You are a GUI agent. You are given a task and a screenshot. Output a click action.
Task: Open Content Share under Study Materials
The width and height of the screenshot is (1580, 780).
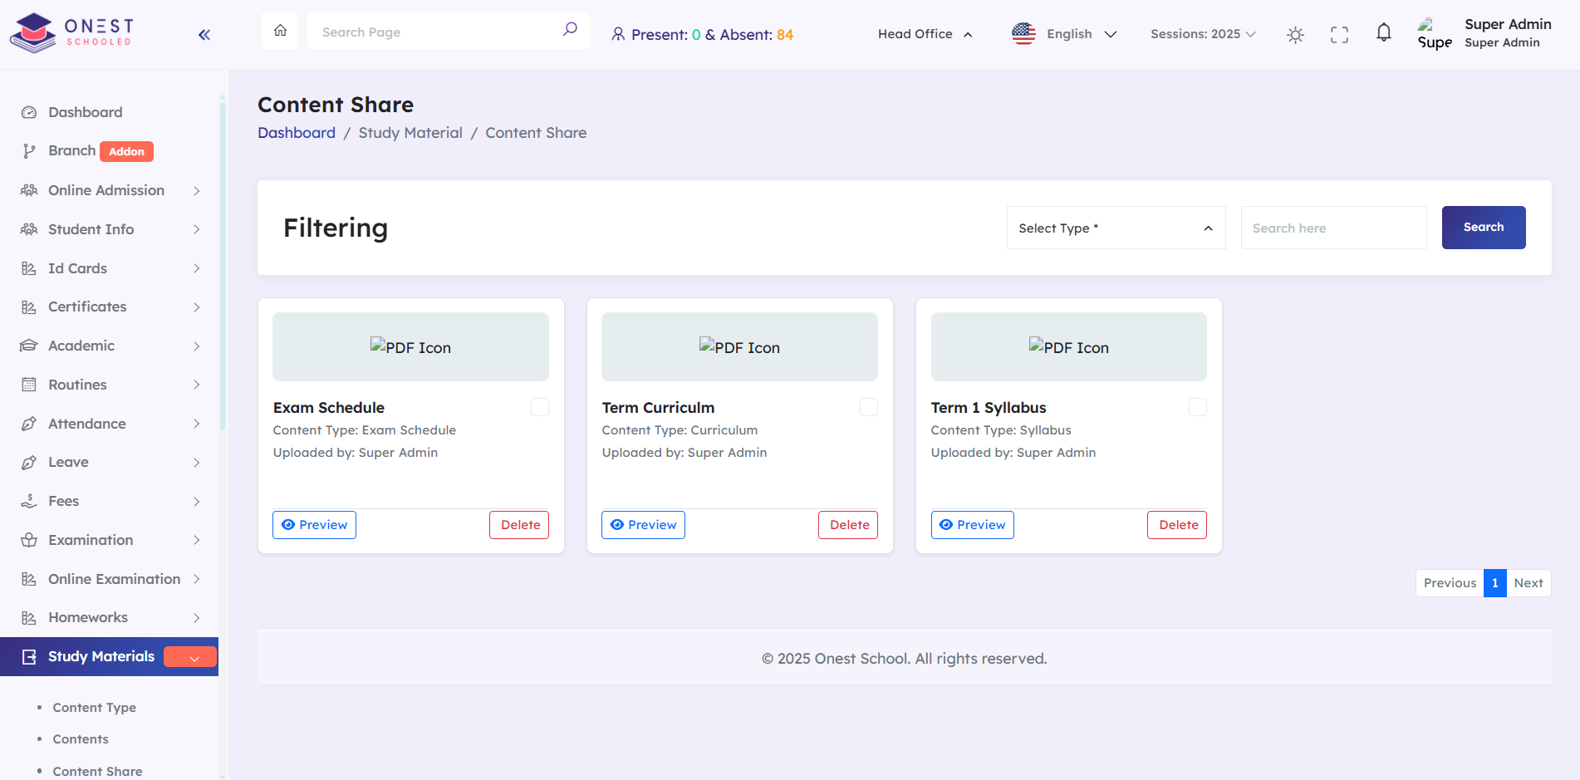96,771
